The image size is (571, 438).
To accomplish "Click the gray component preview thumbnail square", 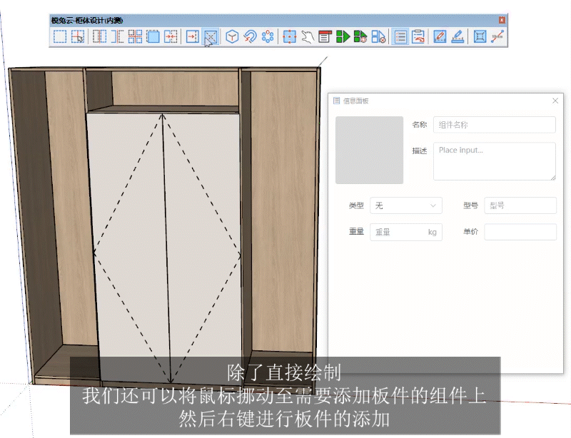I will coord(369,150).
